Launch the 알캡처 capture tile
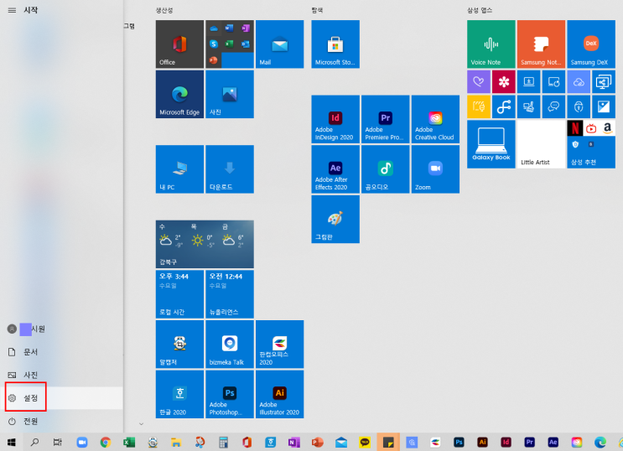 179,345
